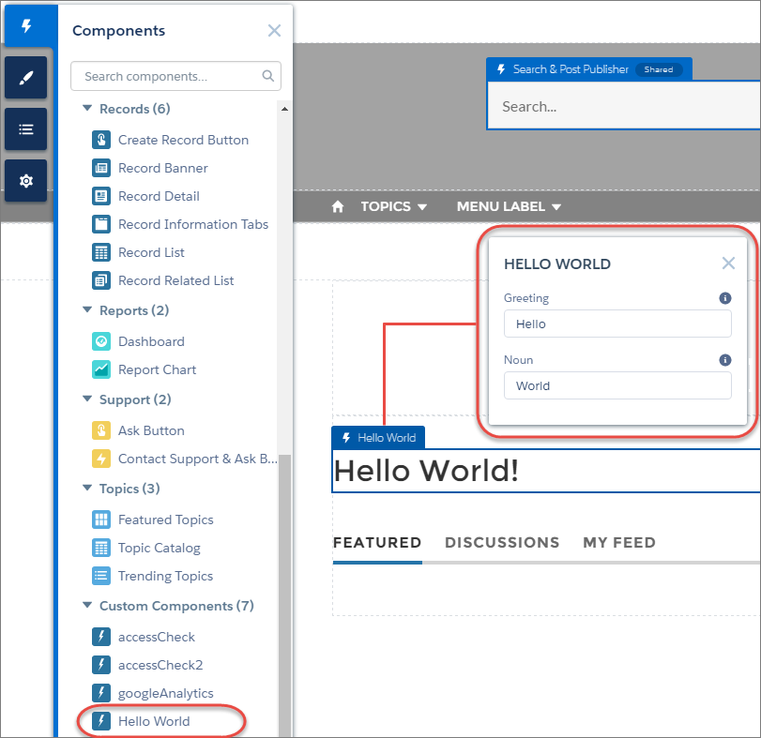Click the info icon beside Greeting

(724, 298)
